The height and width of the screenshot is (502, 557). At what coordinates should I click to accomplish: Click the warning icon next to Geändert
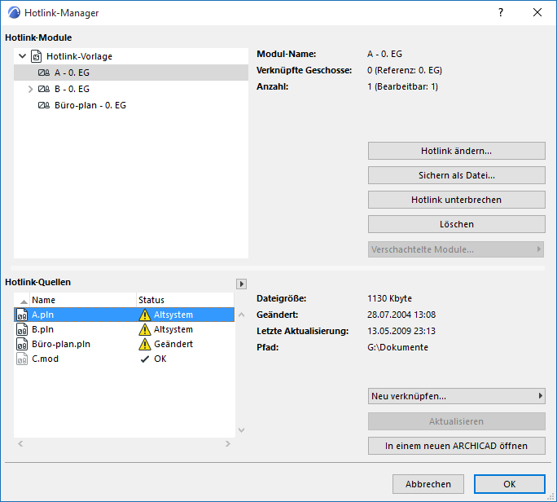click(x=145, y=344)
